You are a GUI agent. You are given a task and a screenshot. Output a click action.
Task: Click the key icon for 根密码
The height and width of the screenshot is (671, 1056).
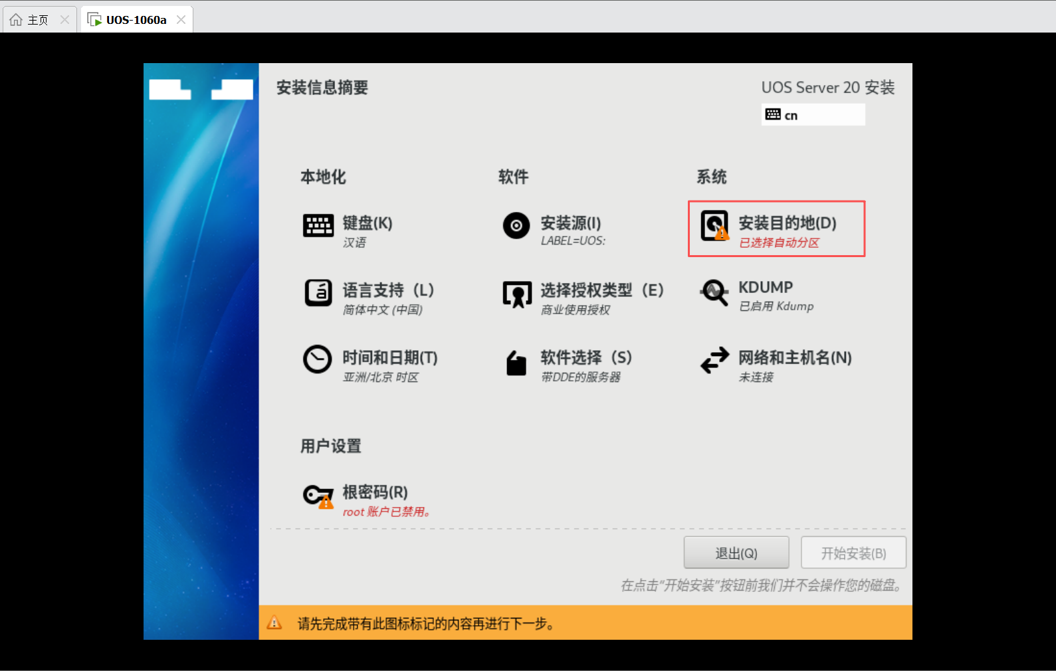pos(318,496)
